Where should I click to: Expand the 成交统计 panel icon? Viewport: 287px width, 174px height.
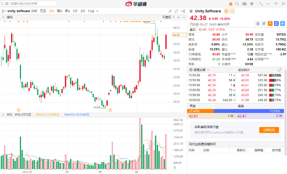point(279,70)
